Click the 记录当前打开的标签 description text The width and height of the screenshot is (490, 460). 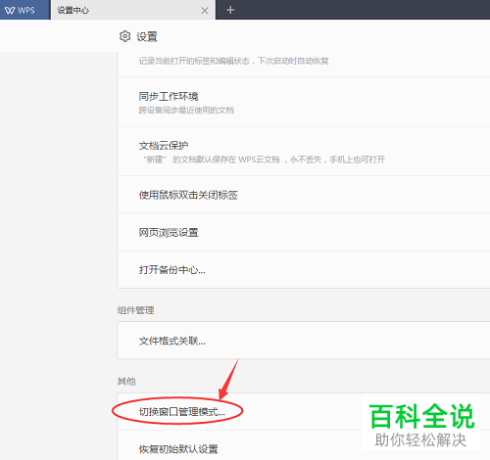point(233,61)
